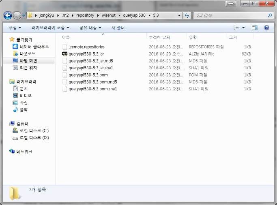Select .m2 in the address path

[65, 15]
